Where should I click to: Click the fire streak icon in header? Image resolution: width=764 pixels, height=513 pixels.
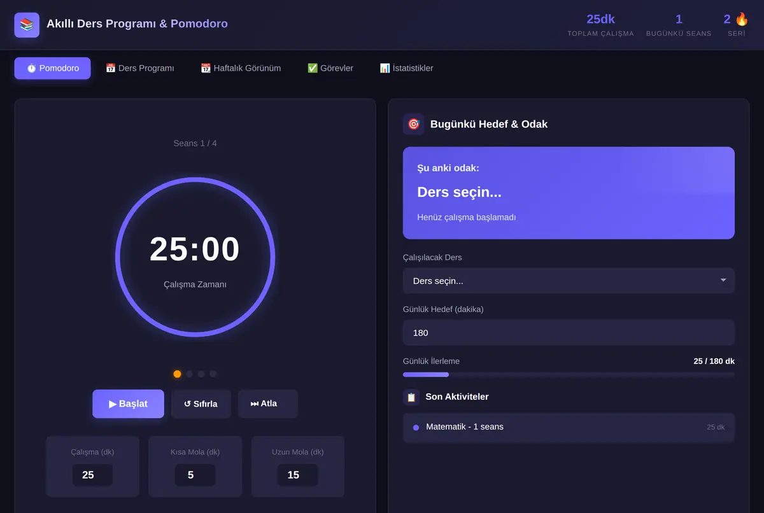point(742,19)
